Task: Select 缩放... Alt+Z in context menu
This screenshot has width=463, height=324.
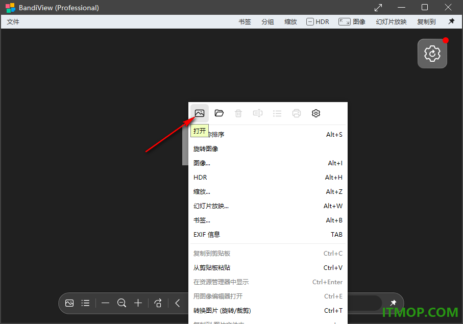Action: (268, 192)
